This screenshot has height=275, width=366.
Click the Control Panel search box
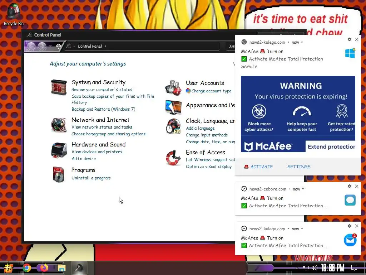click(231, 46)
